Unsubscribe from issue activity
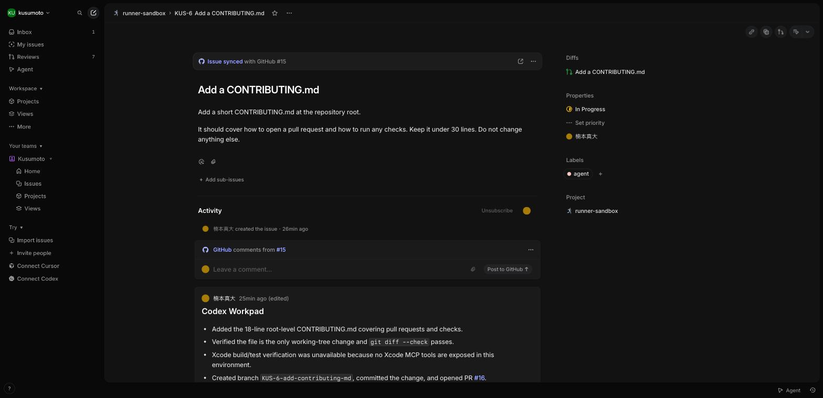This screenshot has height=398, width=823. click(497, 211)
